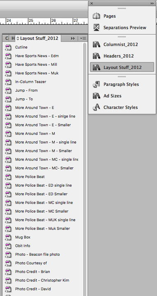Cycle Layout Stuff_2012 panel size arrows

point(18,39)
